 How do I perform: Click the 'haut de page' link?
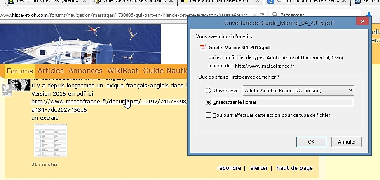coord(294,168)
